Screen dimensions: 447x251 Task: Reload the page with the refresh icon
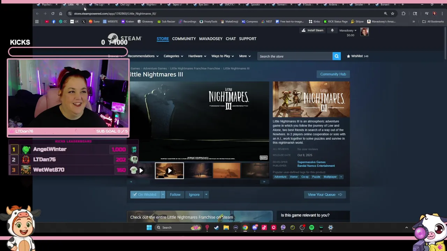pos(53,14)
